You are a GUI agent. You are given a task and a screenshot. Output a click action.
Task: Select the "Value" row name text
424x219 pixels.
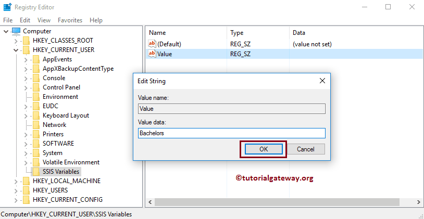coord(165,54)
